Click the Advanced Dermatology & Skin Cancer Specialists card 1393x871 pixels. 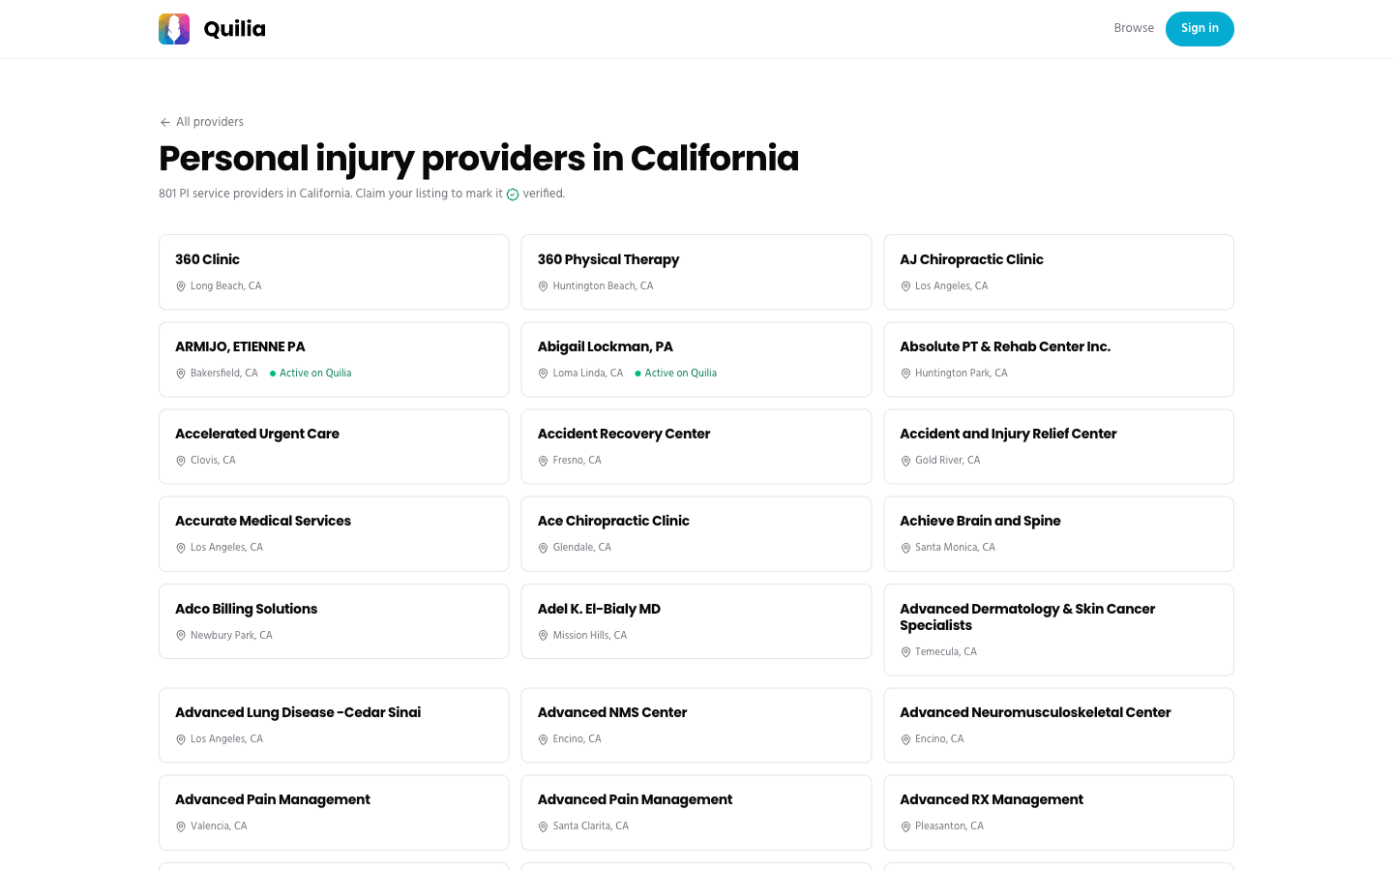pyautogui.click(x=1058, y=629)
